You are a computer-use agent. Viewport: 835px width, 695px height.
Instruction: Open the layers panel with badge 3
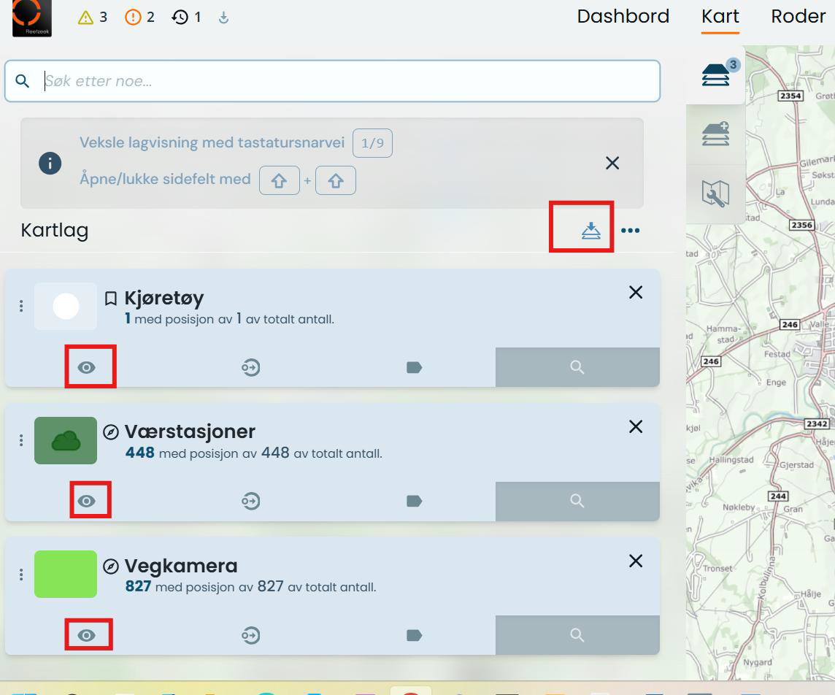[716, 75]
